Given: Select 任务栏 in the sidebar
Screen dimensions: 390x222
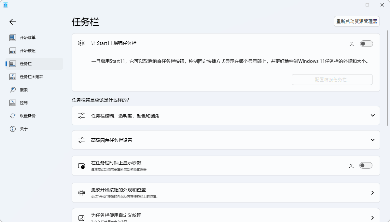Looking at the screenshot, I should (12, 63).
